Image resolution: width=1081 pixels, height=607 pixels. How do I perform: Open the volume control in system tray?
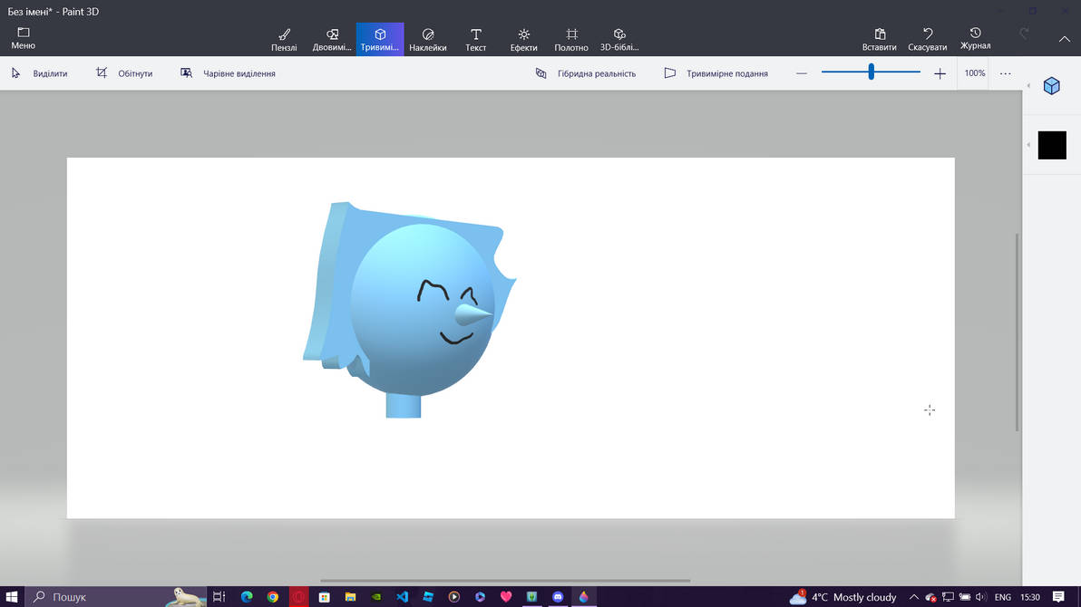click(980, 597)
